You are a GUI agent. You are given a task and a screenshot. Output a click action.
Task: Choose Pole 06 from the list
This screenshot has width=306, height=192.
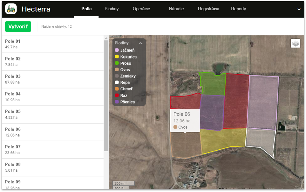(x=53, y=132)
